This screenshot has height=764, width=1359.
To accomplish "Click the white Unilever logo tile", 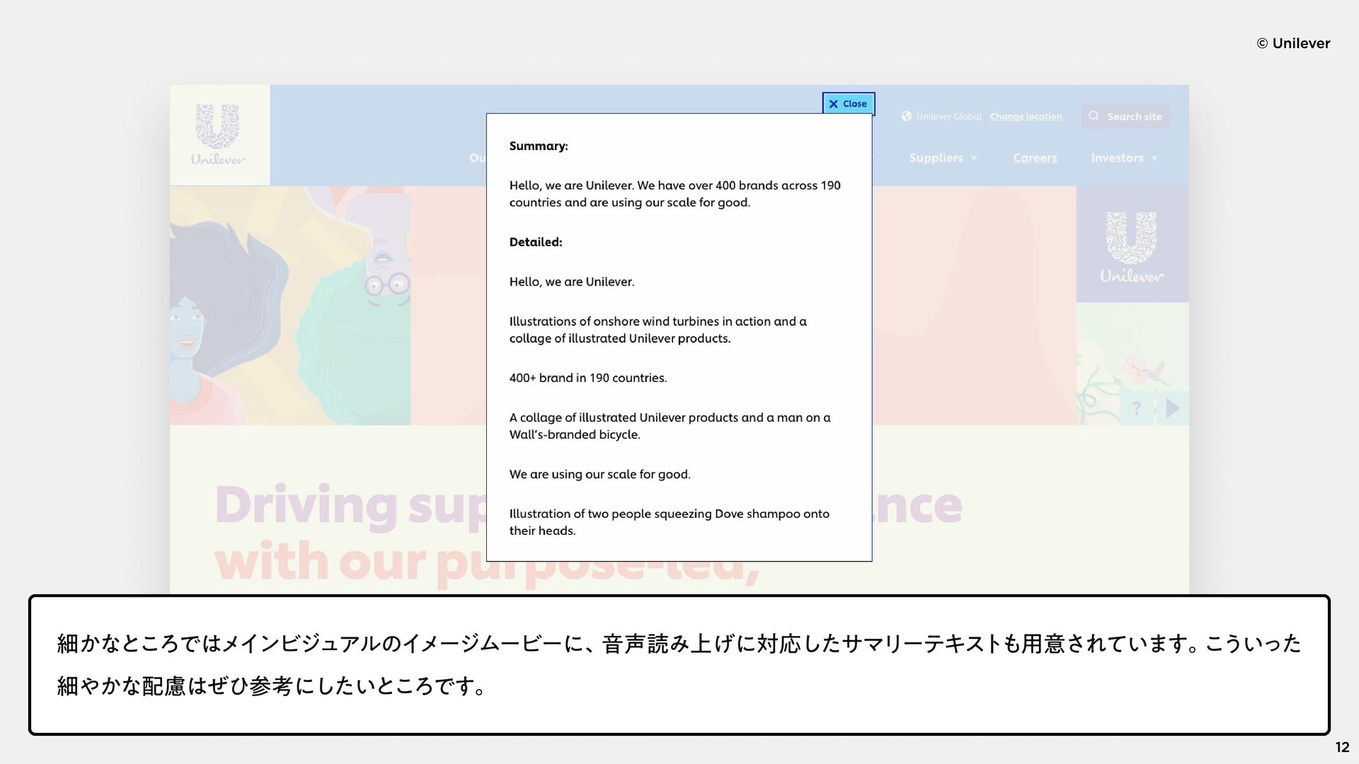I will [1132, 245].
